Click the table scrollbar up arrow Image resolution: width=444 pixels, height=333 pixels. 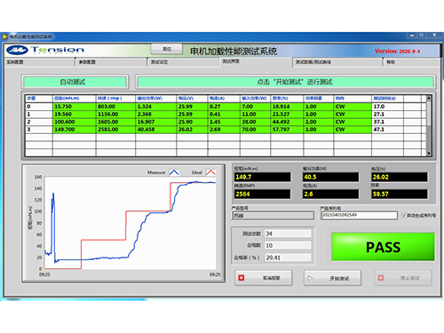428,98
